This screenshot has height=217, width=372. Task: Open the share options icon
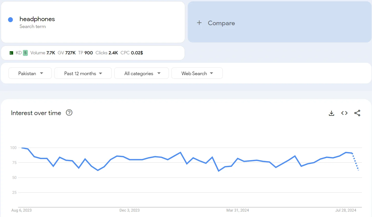357,113
